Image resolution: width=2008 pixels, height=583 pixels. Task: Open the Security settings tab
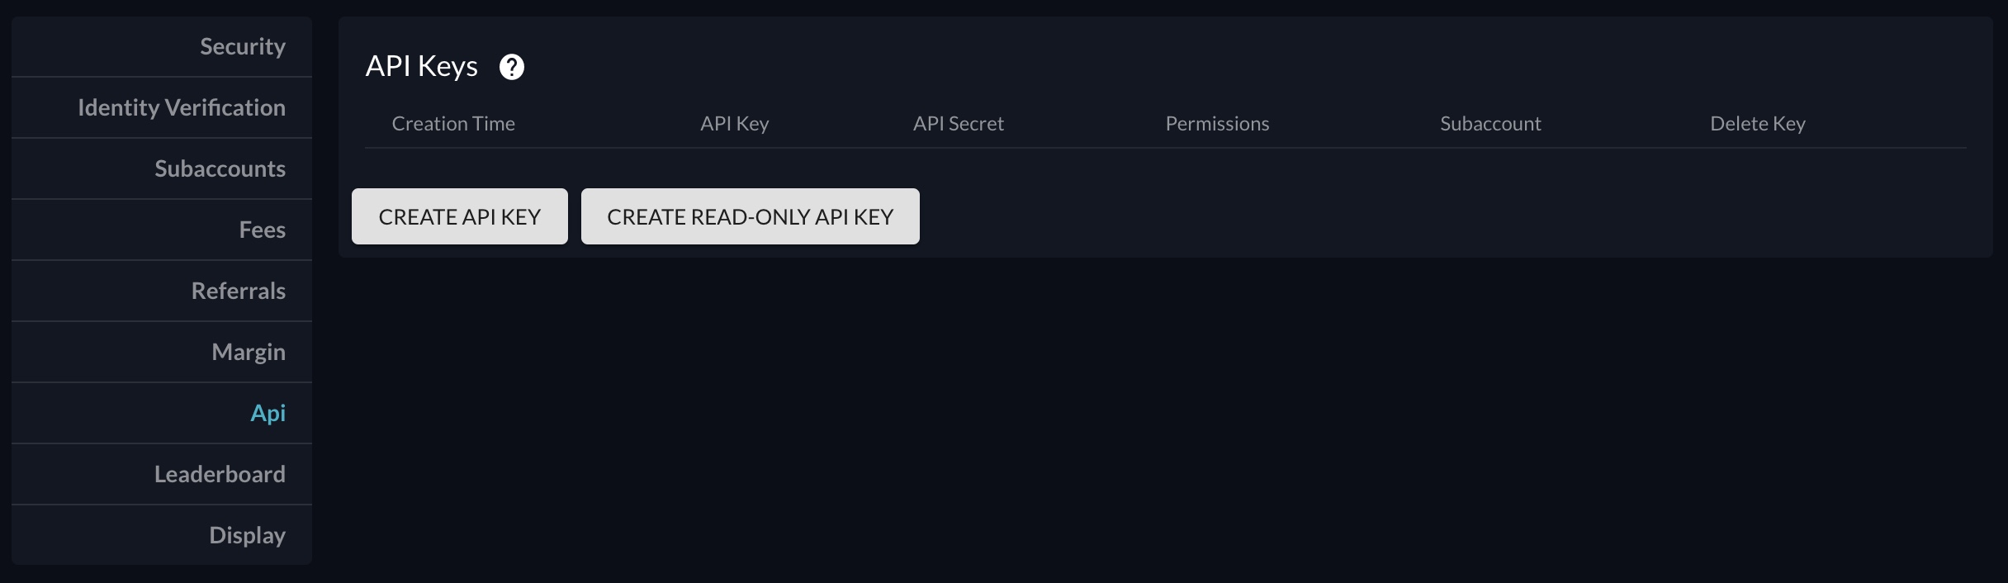coord(242,47)
